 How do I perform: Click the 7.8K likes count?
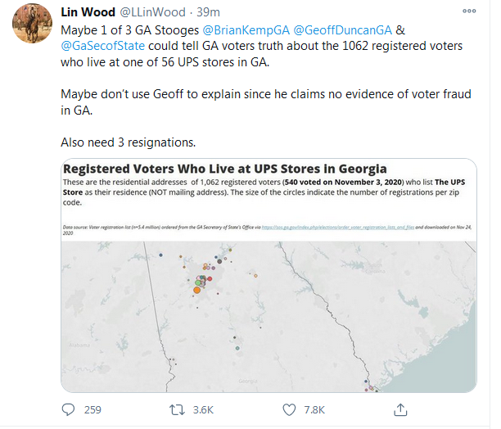tap(314, 409)
